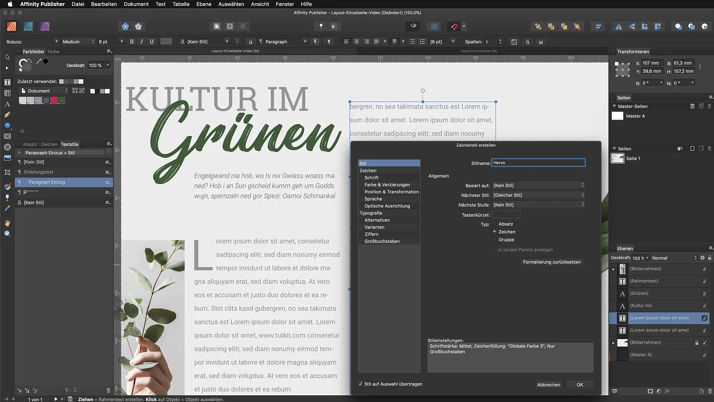Click the Publisher persona icon
714x402 pixels.
pyautogui.click(x=12, y=26)
